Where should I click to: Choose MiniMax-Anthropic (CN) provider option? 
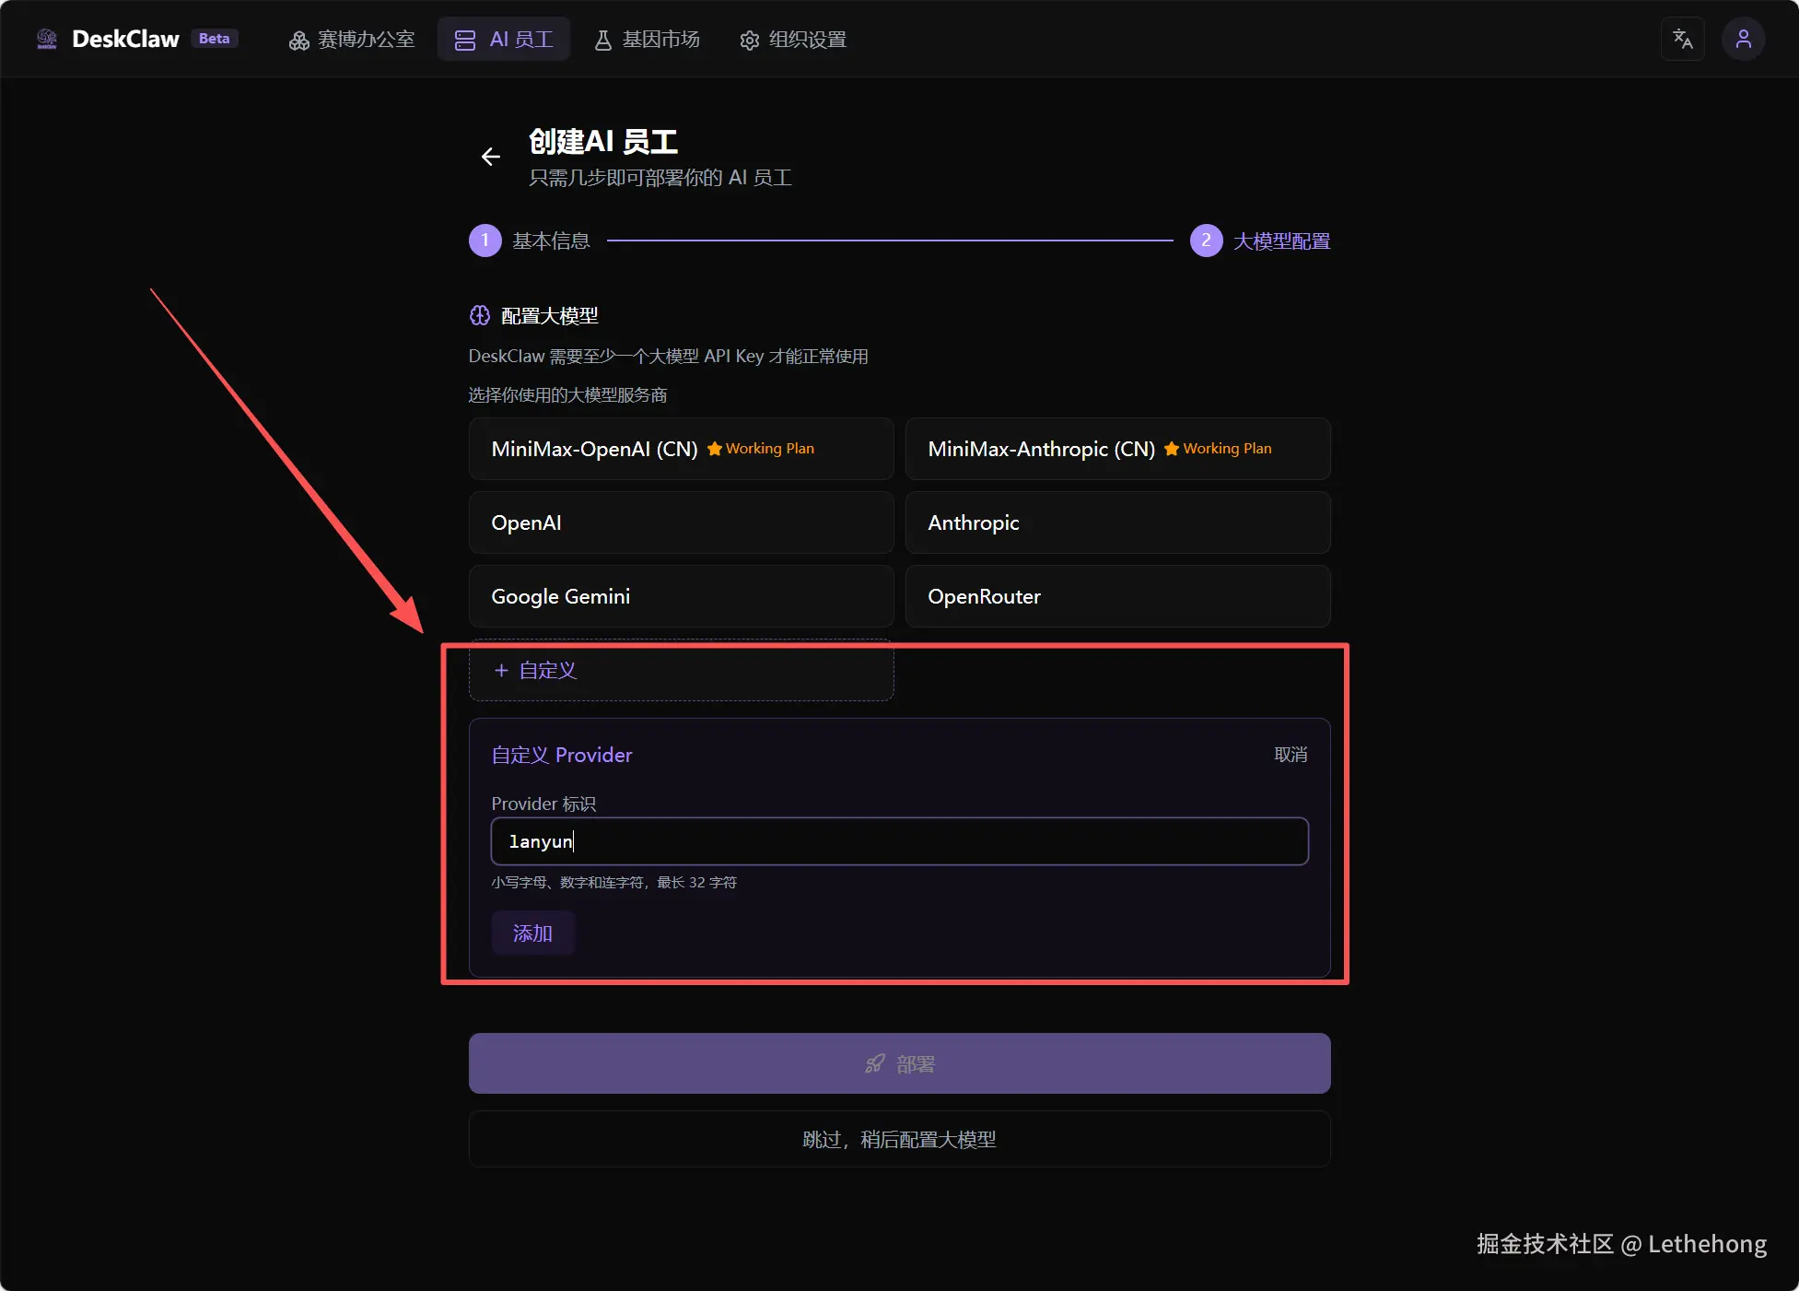[1117, 449]
